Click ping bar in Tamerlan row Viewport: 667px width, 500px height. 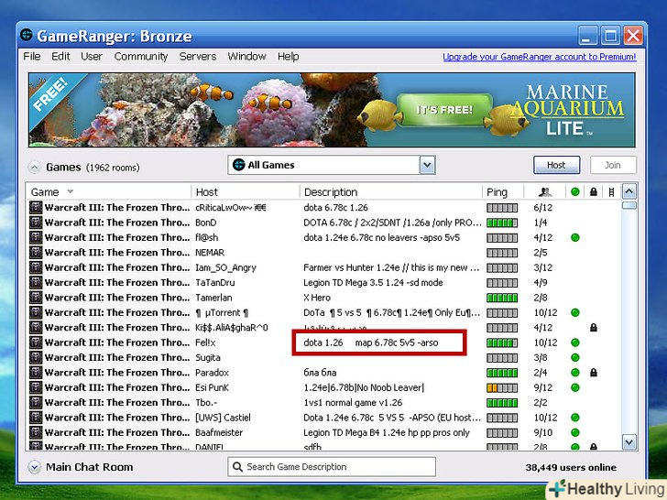click(x=502, y=298)
